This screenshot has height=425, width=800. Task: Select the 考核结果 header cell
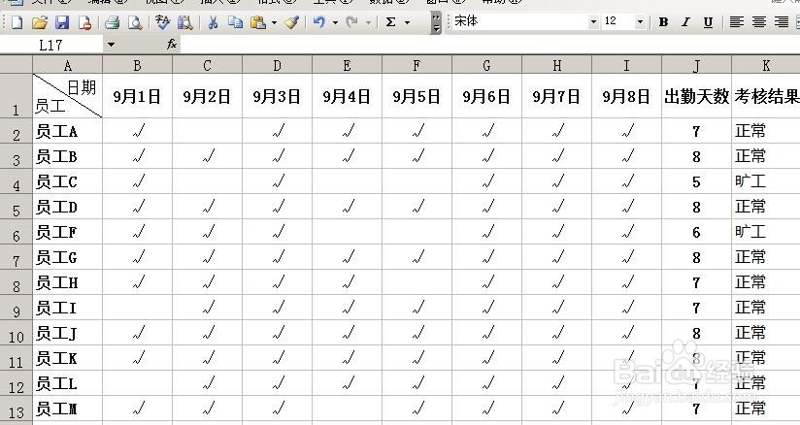click(x=766, y=96)
